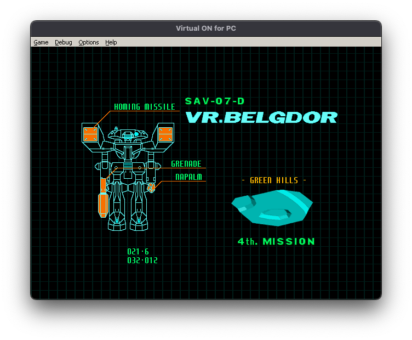Click the Green Hills stage map thumbnail
The image size is (412, 340).
tap(272, 208)
